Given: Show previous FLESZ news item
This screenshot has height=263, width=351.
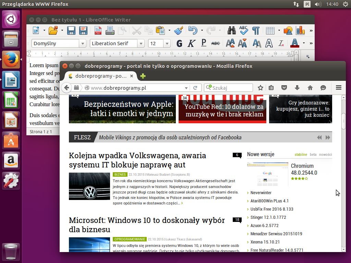Looking at the screenshot, I should pos(319,137).
